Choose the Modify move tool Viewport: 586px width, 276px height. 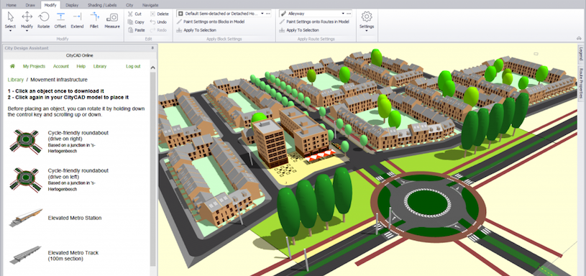27,20
